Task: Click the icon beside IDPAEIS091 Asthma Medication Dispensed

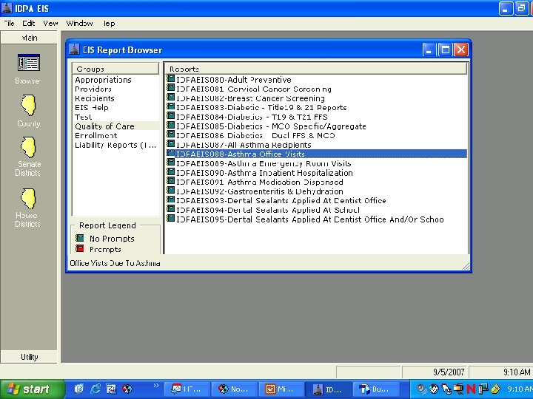Action: pos(171,181)
